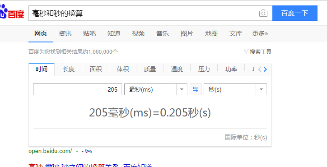Switch converter to 质量
This screenshot has width=327, height=167.
click(x=150, y=69)
